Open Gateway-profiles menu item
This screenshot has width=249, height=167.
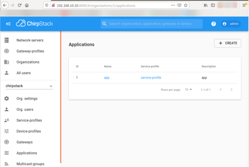click(30, 51)
